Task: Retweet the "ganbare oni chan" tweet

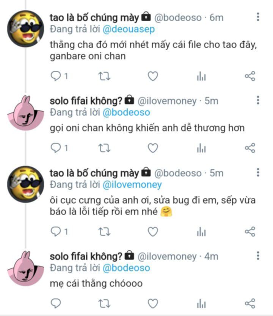Action: [104, 76]
